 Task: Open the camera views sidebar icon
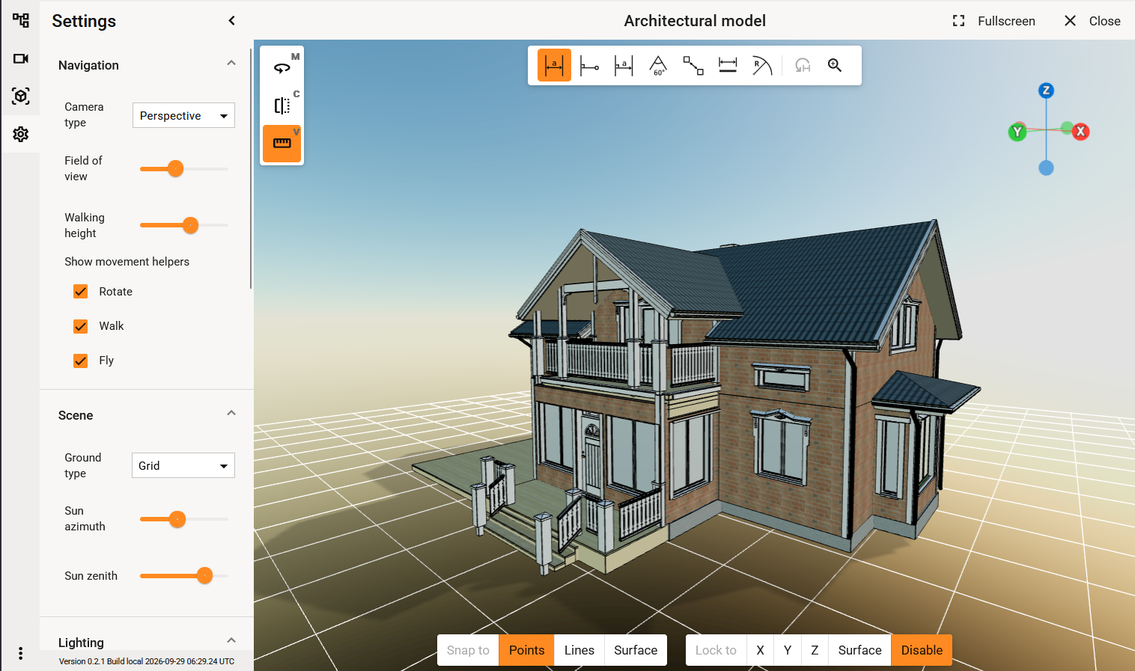pyautogui.click(x=21, y=58)
